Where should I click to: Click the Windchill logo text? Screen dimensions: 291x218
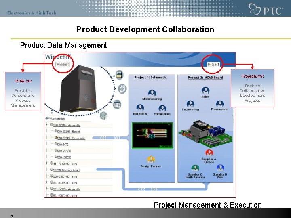click(x=58, y=57)
